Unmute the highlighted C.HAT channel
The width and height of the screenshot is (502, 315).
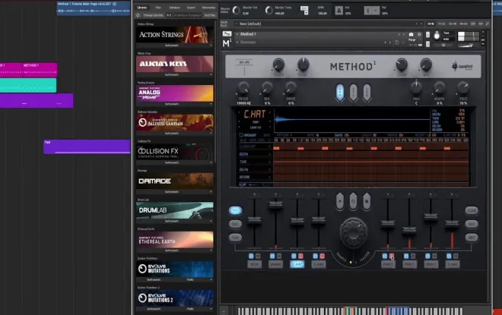(x=300, y=256)
